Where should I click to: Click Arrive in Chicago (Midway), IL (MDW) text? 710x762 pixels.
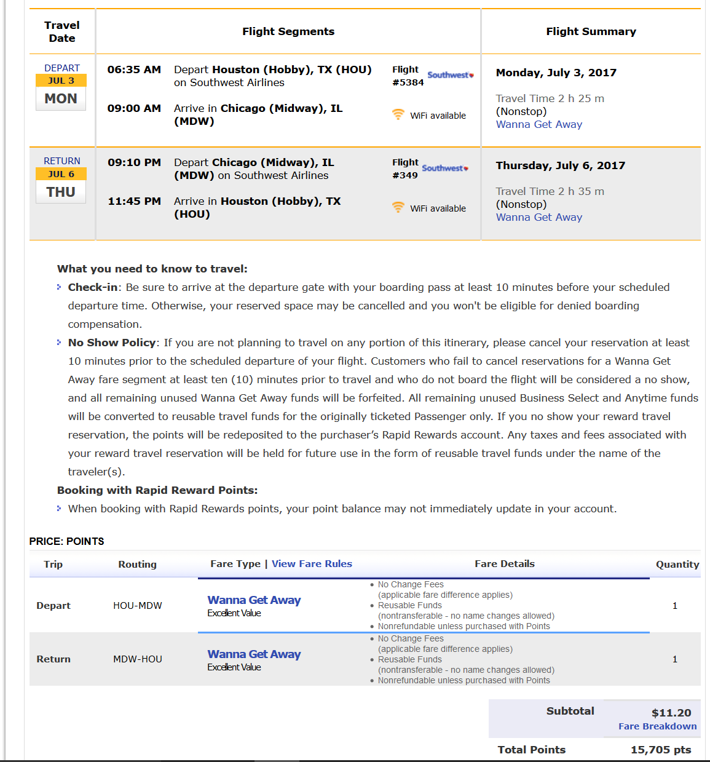pos(258,114)
